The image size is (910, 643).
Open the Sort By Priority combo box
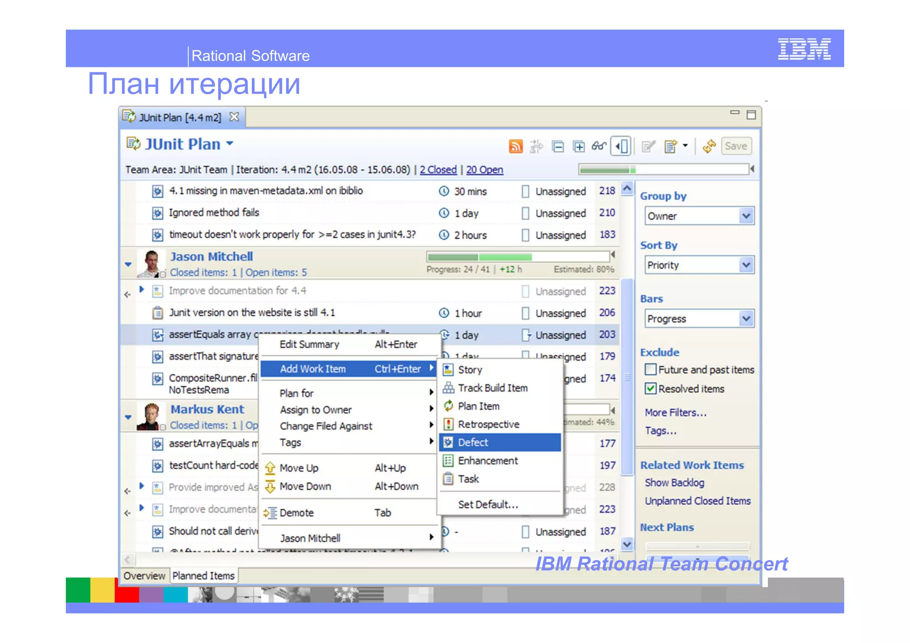[699, 265]
